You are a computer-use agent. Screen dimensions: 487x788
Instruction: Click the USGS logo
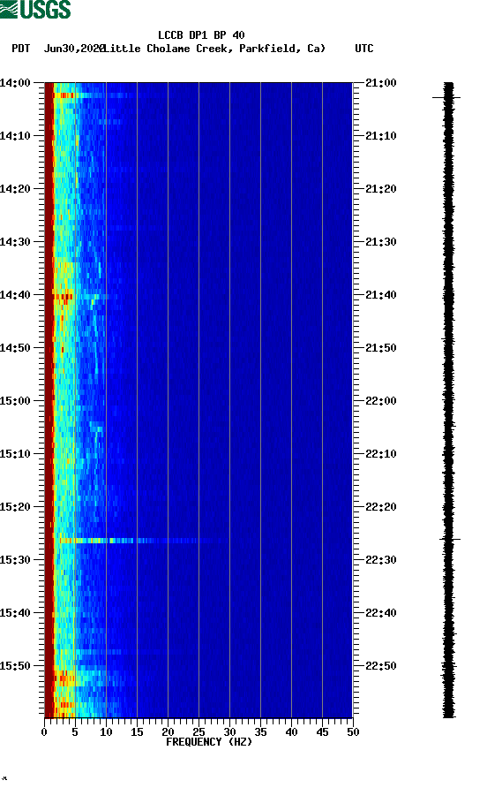35,9
